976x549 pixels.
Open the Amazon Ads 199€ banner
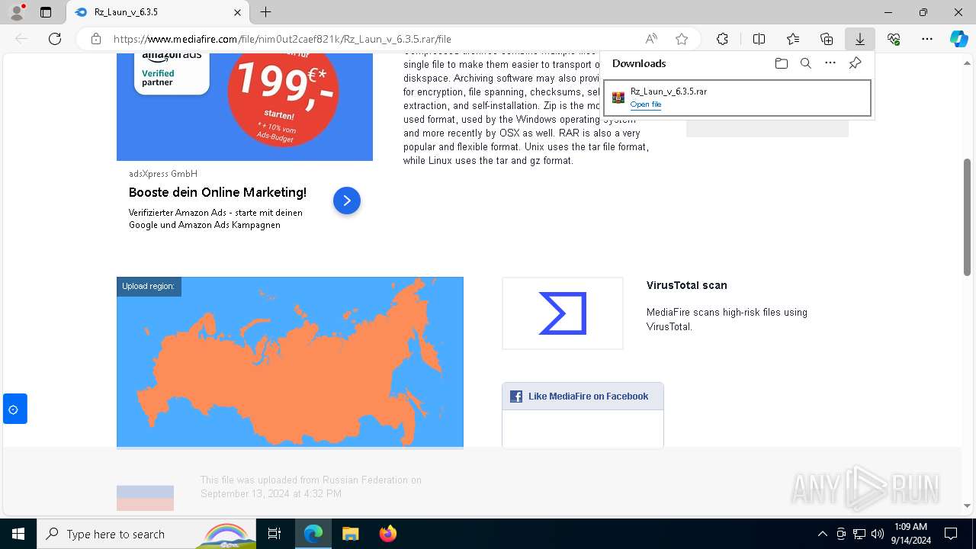[245, 107]
